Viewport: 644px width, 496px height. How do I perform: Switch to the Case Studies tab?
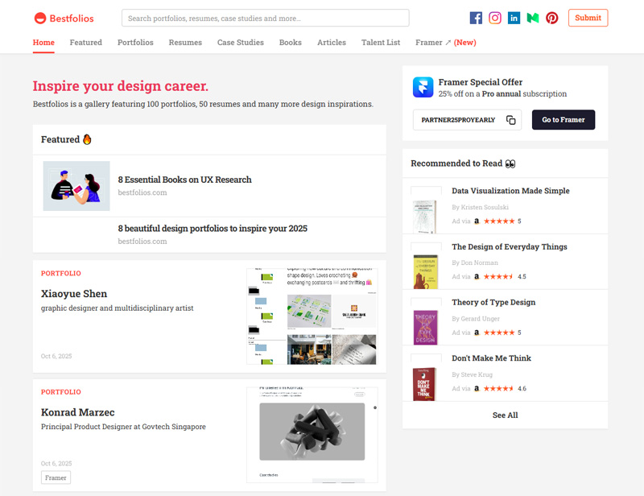240,43
